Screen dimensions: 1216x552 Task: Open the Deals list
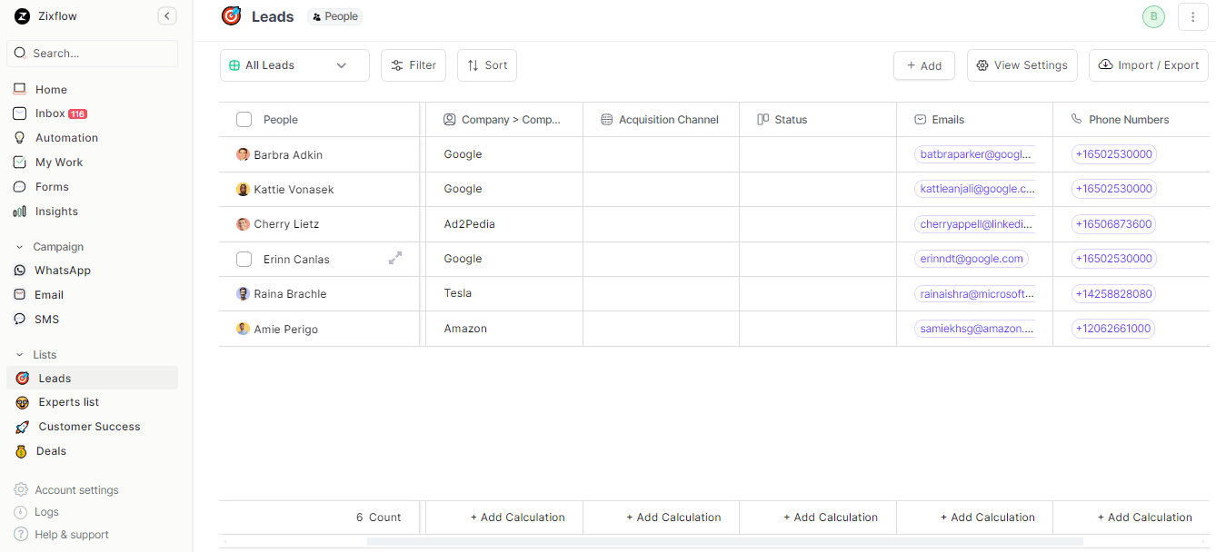coord(51,451)
